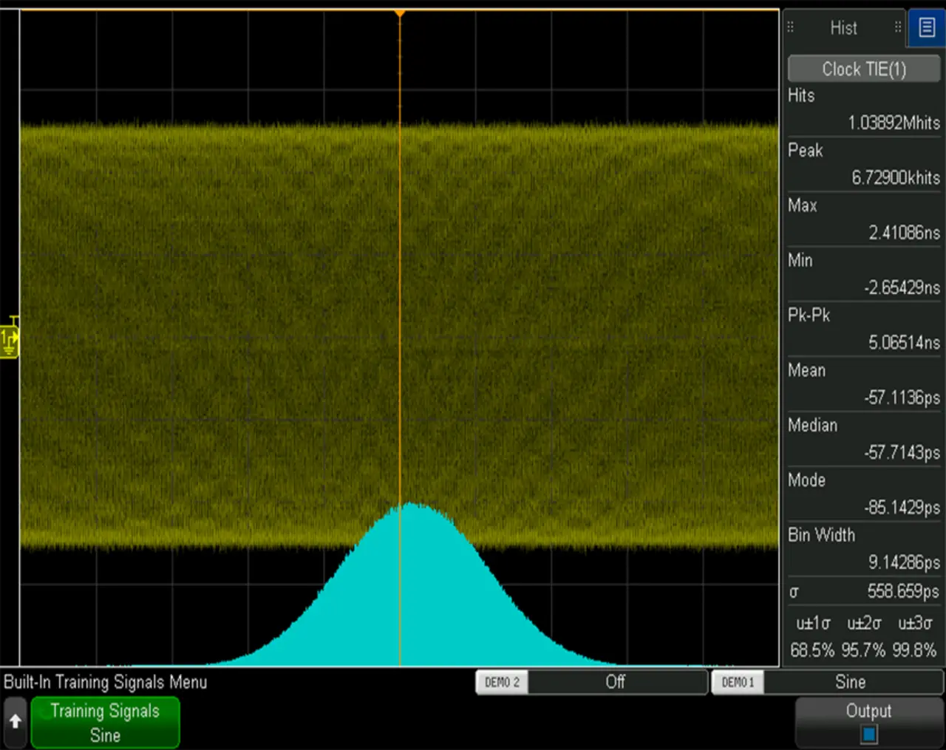Click the grip handle right of Hist title
946x750 pixels.
pyautogui.click(x=898, y=27)
